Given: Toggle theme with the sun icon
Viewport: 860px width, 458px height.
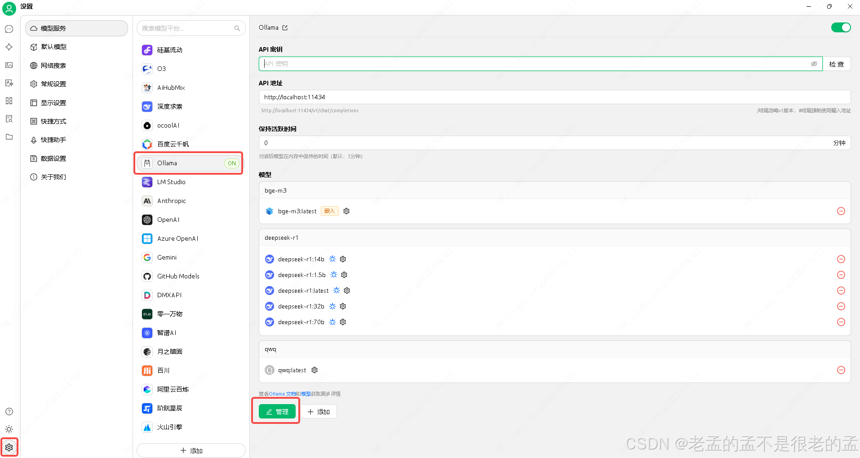Looking at the screenshot, I should coord(9,429).
